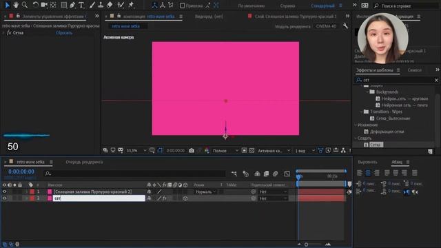The image size is (441, 248).
Task: Select the Brush tool
Action: click(92, 5)
